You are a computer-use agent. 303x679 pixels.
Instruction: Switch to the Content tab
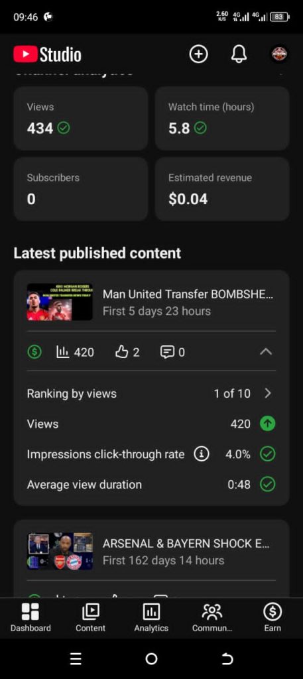(x=90, y=617)
